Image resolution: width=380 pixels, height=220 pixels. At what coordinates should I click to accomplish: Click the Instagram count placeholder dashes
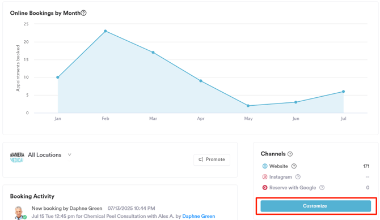click(x=368, y=177)
